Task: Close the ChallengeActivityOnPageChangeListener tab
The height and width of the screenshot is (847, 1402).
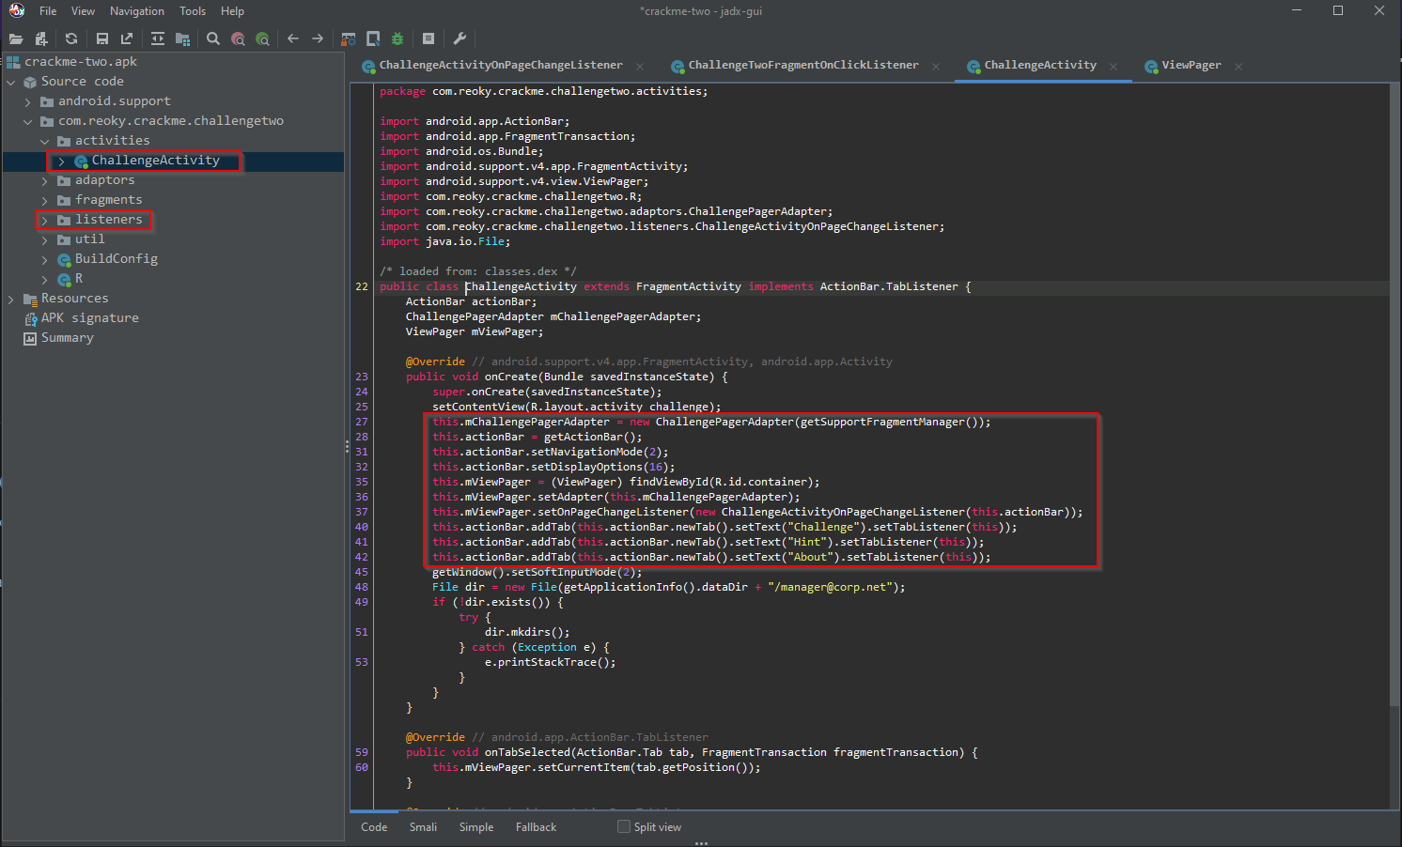Action: [640, 66]
